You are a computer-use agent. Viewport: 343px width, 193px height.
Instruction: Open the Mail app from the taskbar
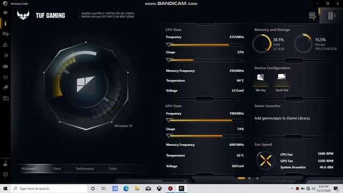coord(148,188)
